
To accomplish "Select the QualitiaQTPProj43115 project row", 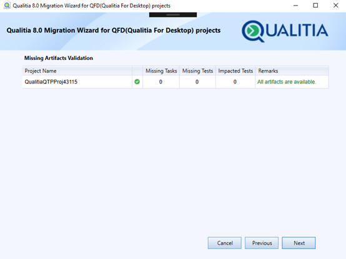I will pyautogui.click(x=175, y=82).
